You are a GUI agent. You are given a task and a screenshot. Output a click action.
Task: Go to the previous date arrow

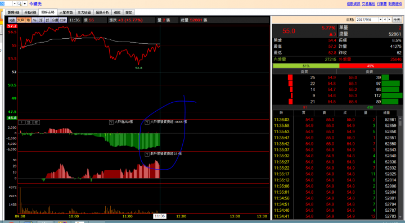click(x=385, y=20)
